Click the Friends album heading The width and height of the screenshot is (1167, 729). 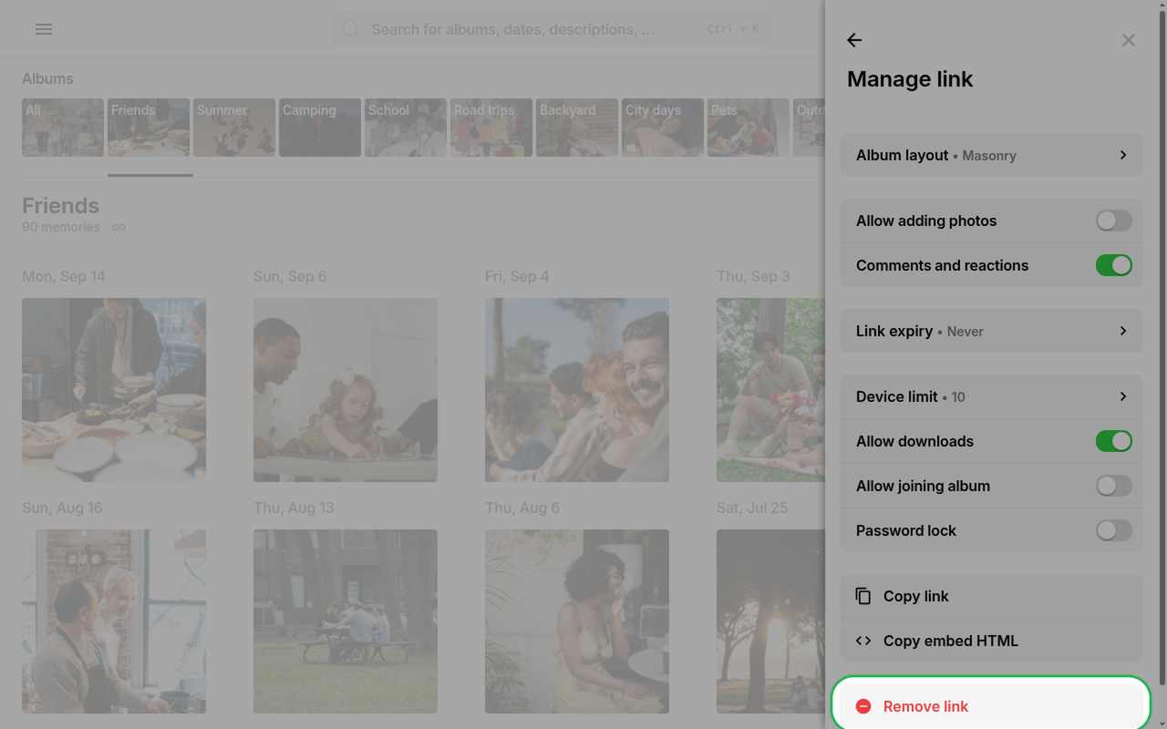pyautogui.click(x=60, y=206)
